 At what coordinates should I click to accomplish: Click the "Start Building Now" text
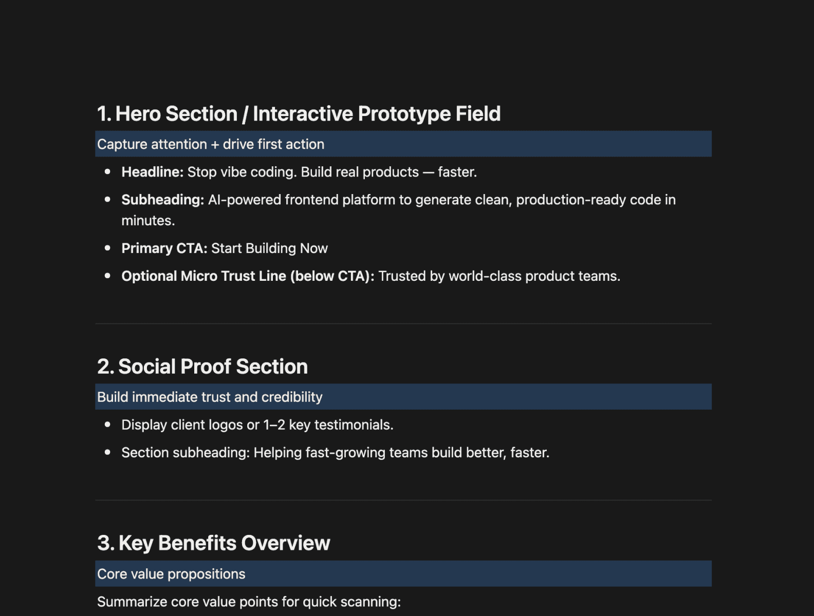[x=269, y=248]
